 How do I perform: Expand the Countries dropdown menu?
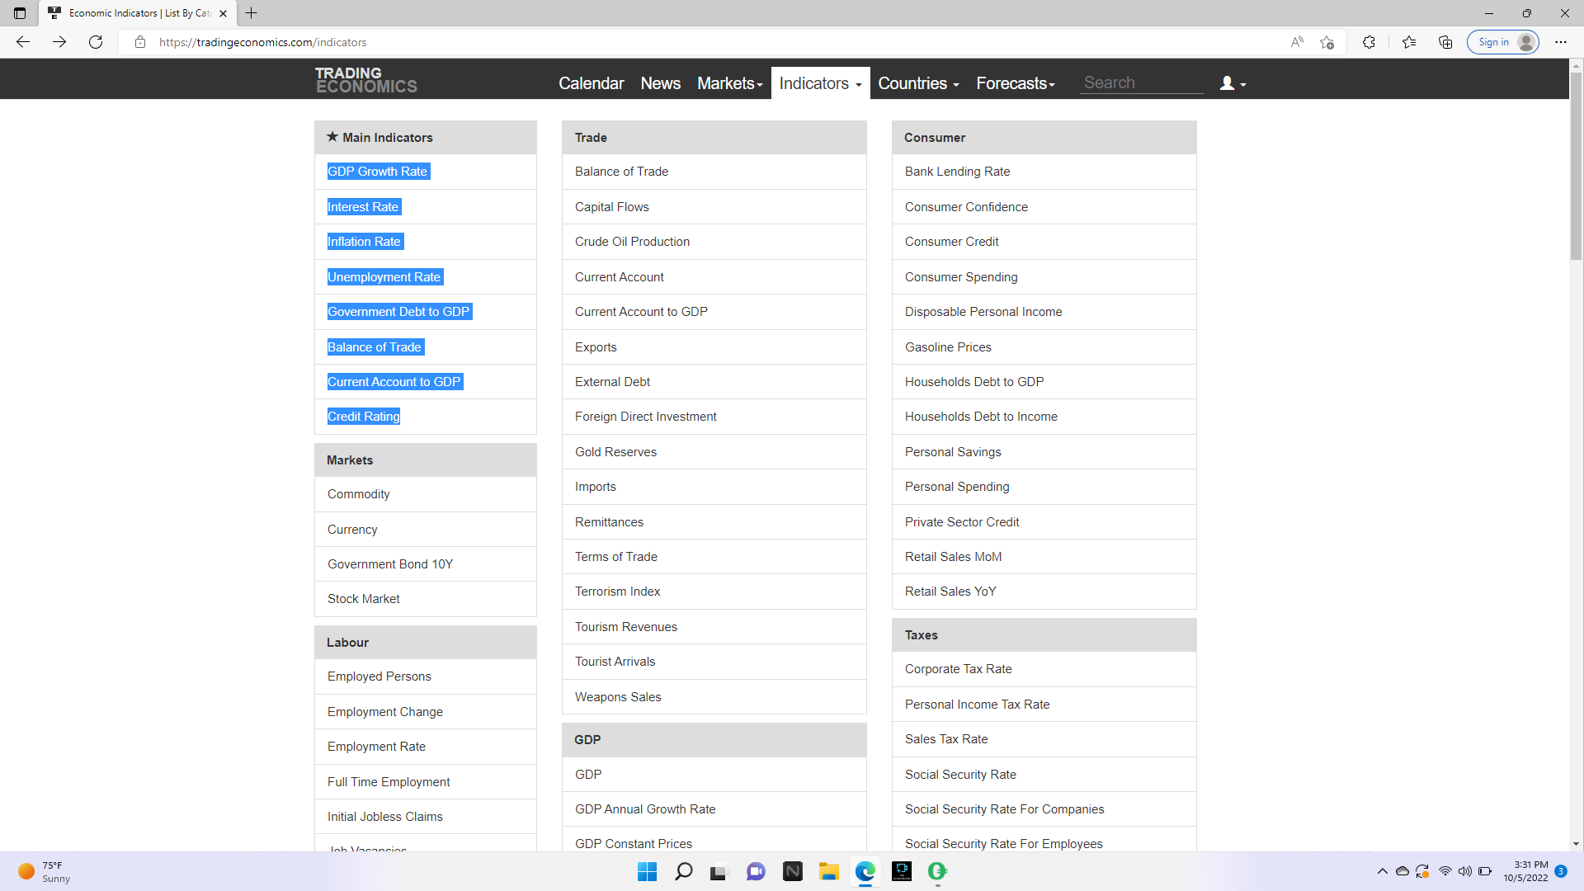coord(917,83)
